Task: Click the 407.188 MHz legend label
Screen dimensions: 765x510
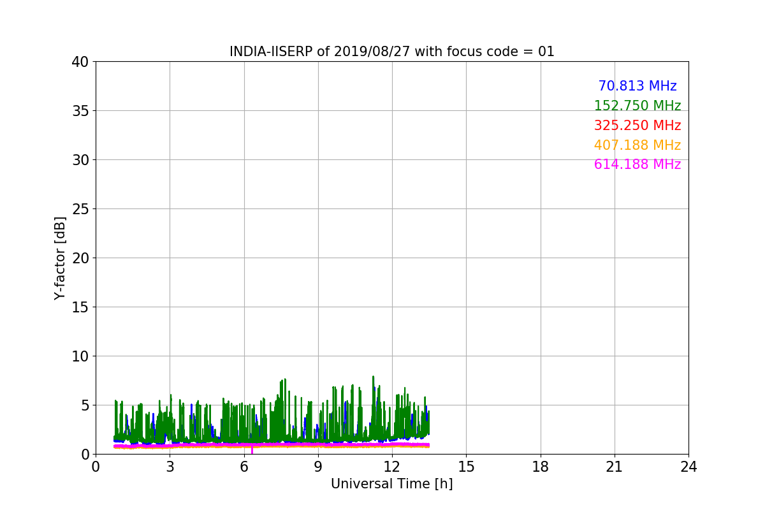Action: [637, 145]
